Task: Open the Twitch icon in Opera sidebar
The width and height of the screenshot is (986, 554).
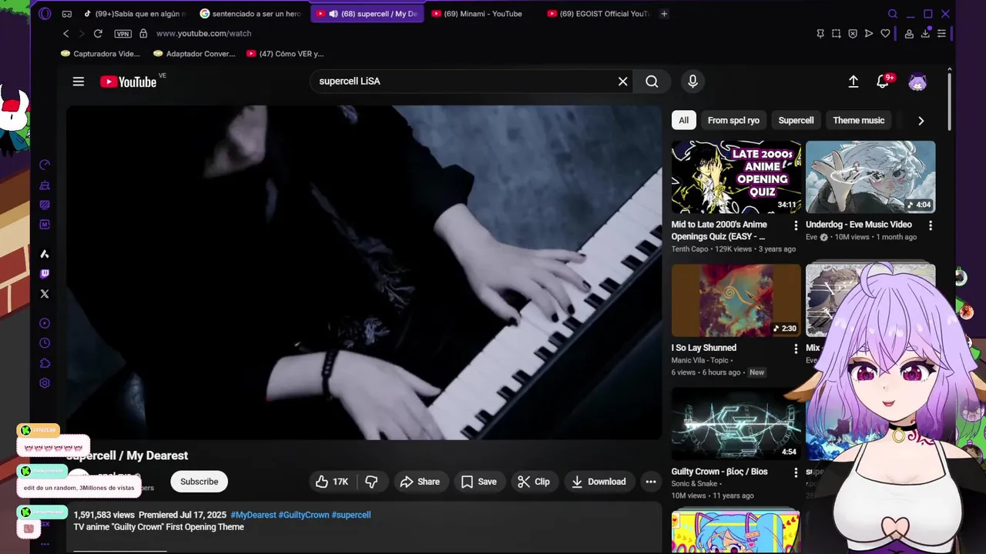Action: [45, 273]
